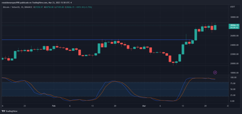Click the USDT currency label on price axis
Viewport: 242px width, 114px height.
coord(232,7)
